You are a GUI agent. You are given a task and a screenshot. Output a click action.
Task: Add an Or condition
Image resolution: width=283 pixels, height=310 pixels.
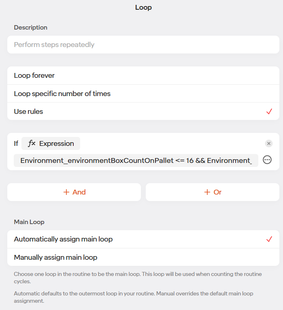tap(213, 192)
